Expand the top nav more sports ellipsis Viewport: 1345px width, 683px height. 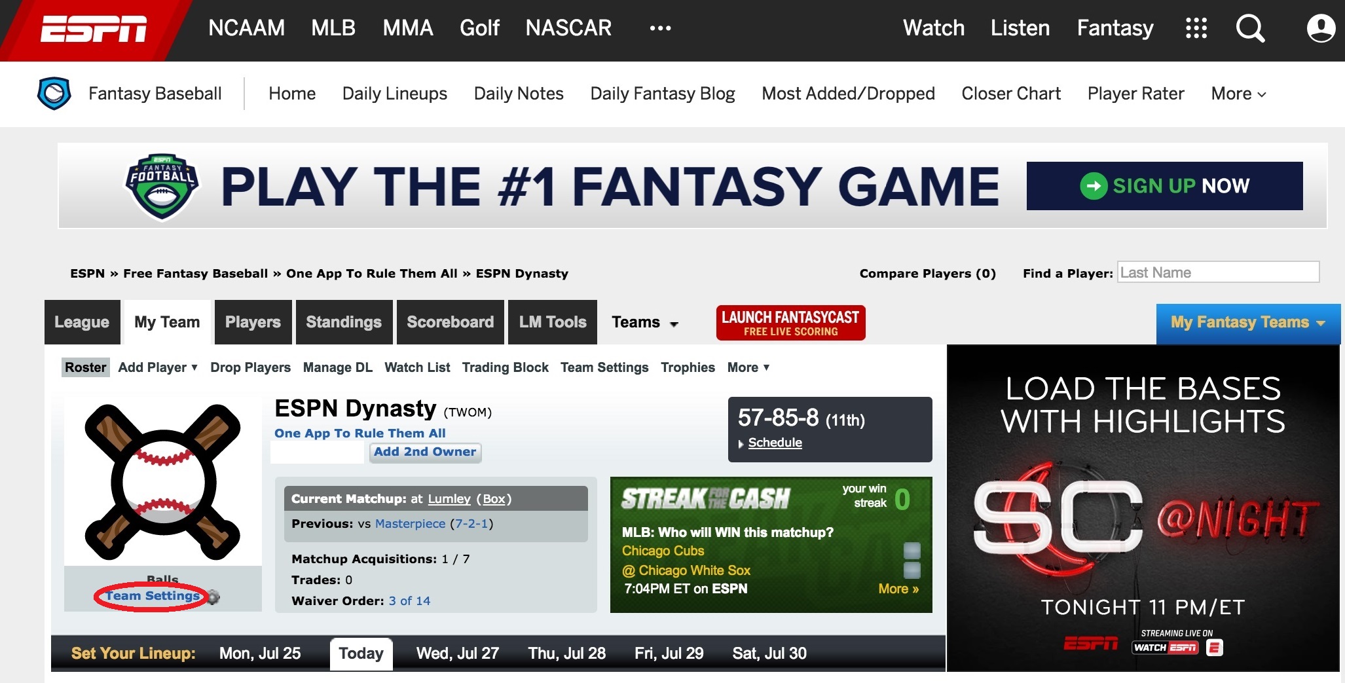(x=660, y=28)
